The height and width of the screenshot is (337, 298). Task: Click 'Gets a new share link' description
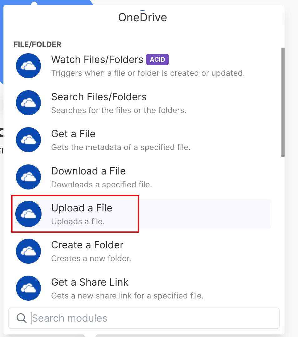(x=127, y=296)
